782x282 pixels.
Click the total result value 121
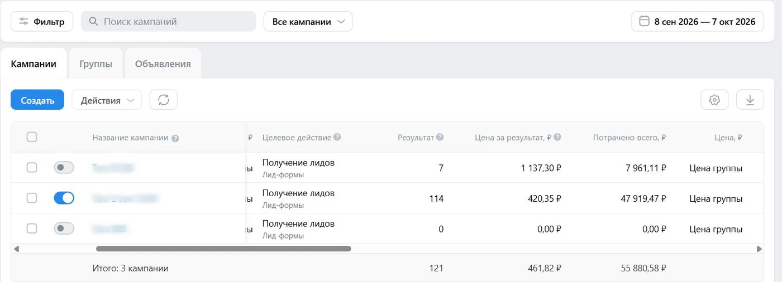(x=436, y=268)
